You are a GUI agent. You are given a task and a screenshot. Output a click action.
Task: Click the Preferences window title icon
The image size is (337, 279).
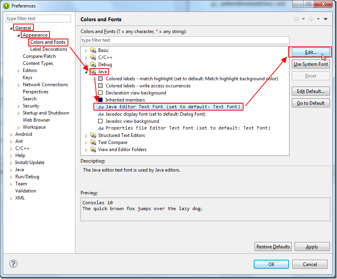click(6, 6)
